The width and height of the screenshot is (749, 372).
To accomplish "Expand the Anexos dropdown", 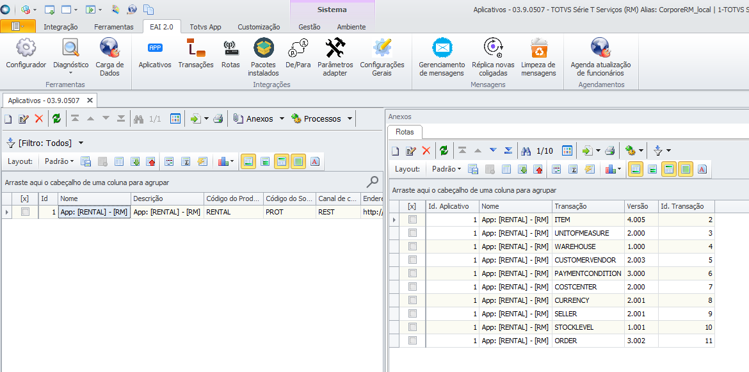I will [282, 119].
